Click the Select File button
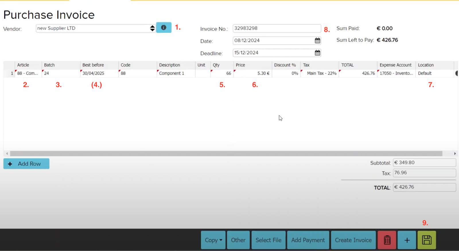459x251 pixels. pyautogui.click(x=269, y=240)
